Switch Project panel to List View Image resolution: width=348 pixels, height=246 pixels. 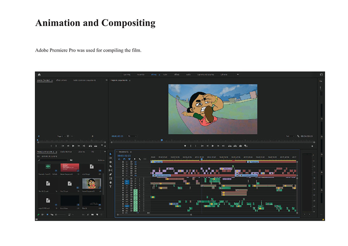click(43, 215)
